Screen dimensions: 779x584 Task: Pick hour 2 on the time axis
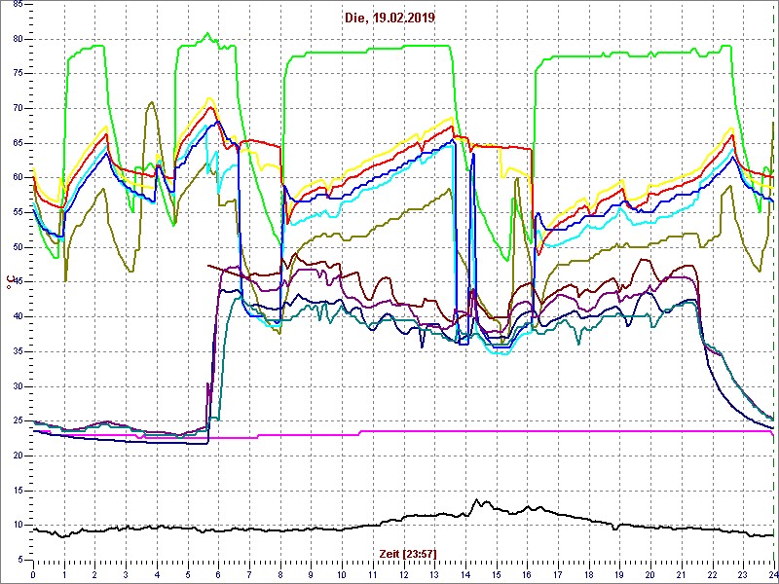click(x=94, y=574)
